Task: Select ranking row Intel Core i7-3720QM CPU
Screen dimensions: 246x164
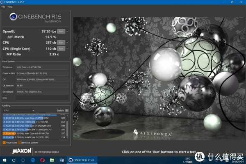Action: (x=34, y=126)
